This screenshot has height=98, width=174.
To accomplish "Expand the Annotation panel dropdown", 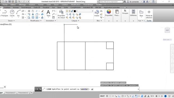I will click(x=51, y=21).
